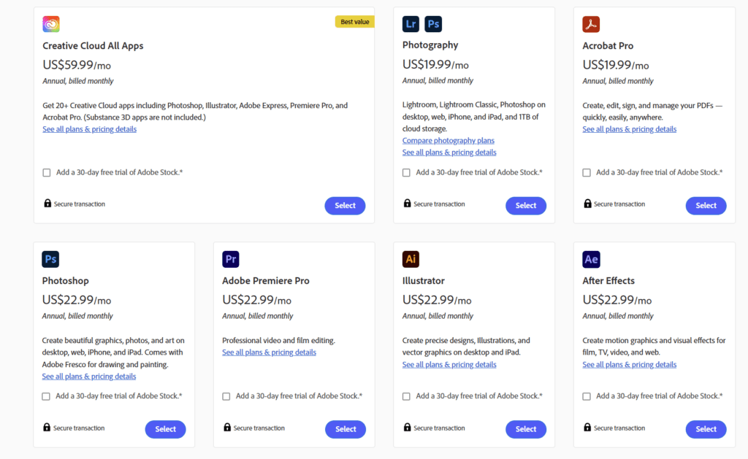Screen dimensions: 748x459
Task: Tick Adobe Stock trial checkbox for Acrobat Pro
Action: click(x=587, y=172)
